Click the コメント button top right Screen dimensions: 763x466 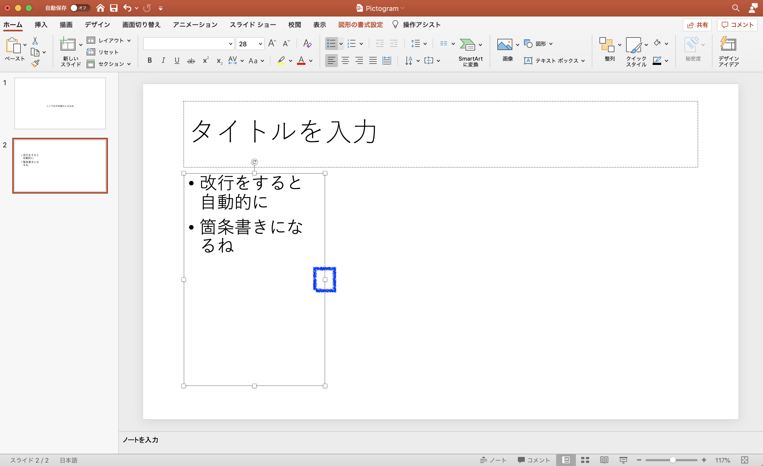(x=737, y=25)
